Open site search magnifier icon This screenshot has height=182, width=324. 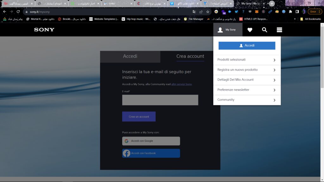(265, 30)
